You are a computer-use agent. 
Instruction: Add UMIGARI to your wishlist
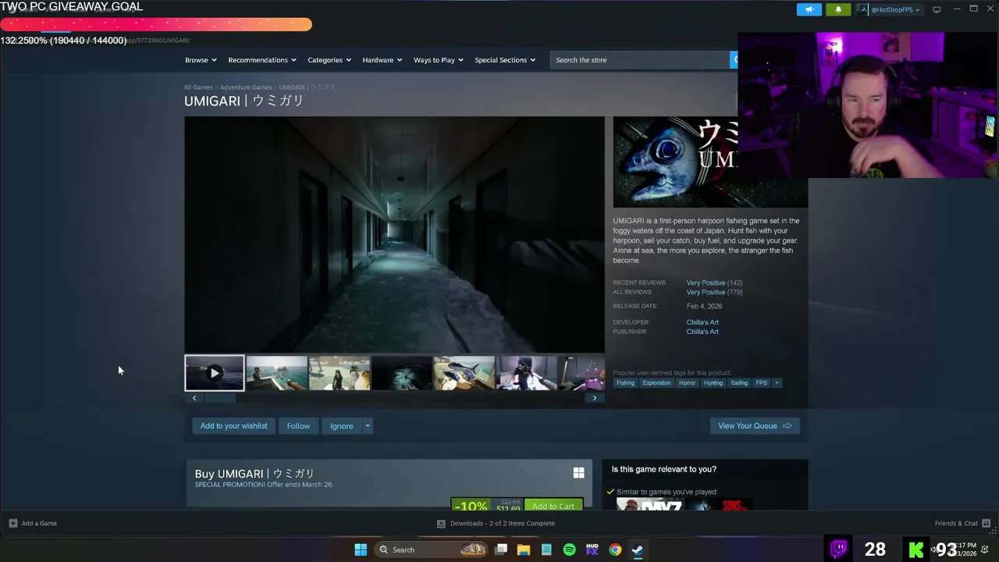[x=233, y=426]
